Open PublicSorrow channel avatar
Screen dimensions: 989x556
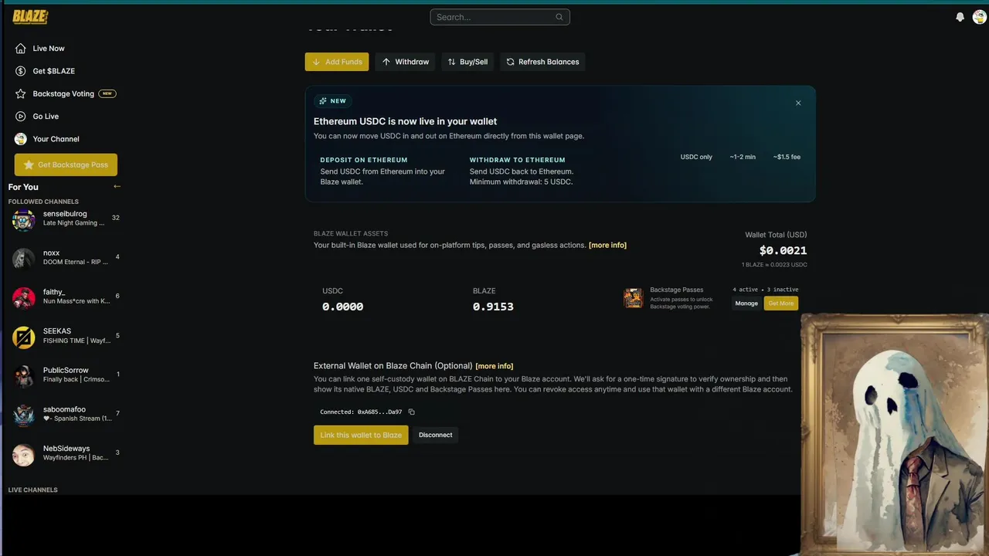[24, 376]
